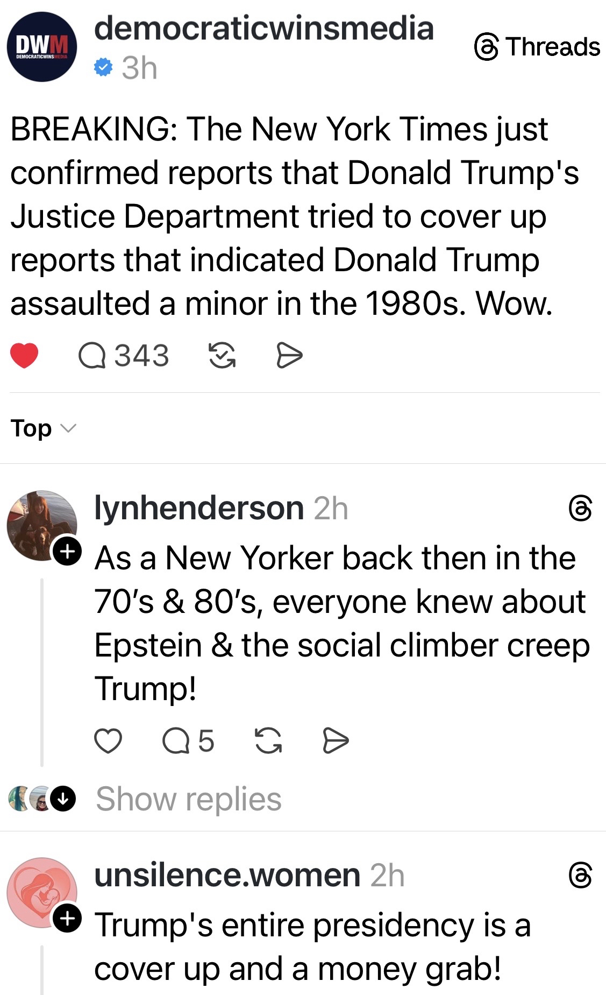Share the democraticwinsmedia post via send icon

pos(289,356)
